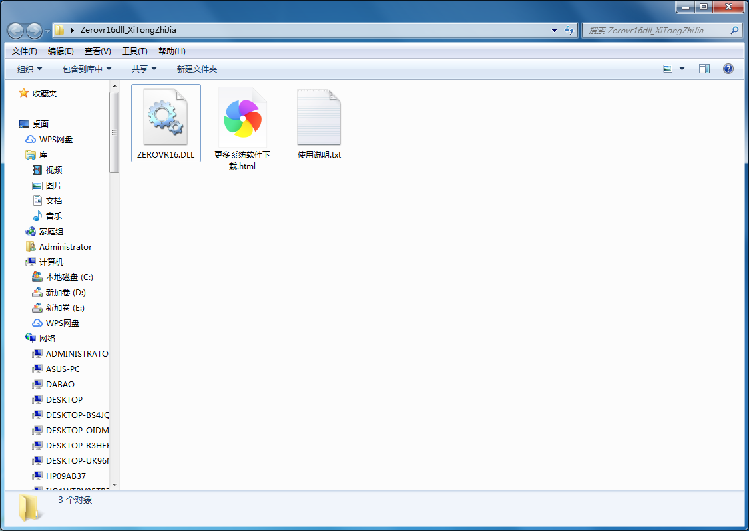Click the WPS网盘 cloud icon under 桌面
749x531 pixels.
pos(31,140)
